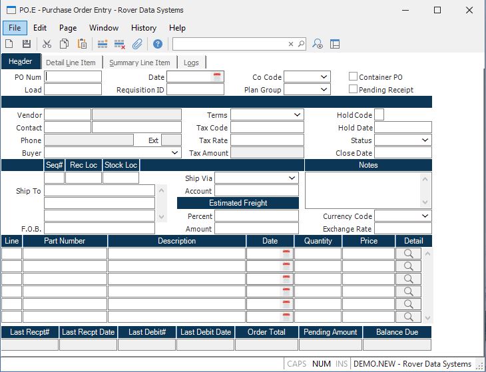Click the New record toolbar icon
Viewport: 486px width, 372px height.
(9, 44)
